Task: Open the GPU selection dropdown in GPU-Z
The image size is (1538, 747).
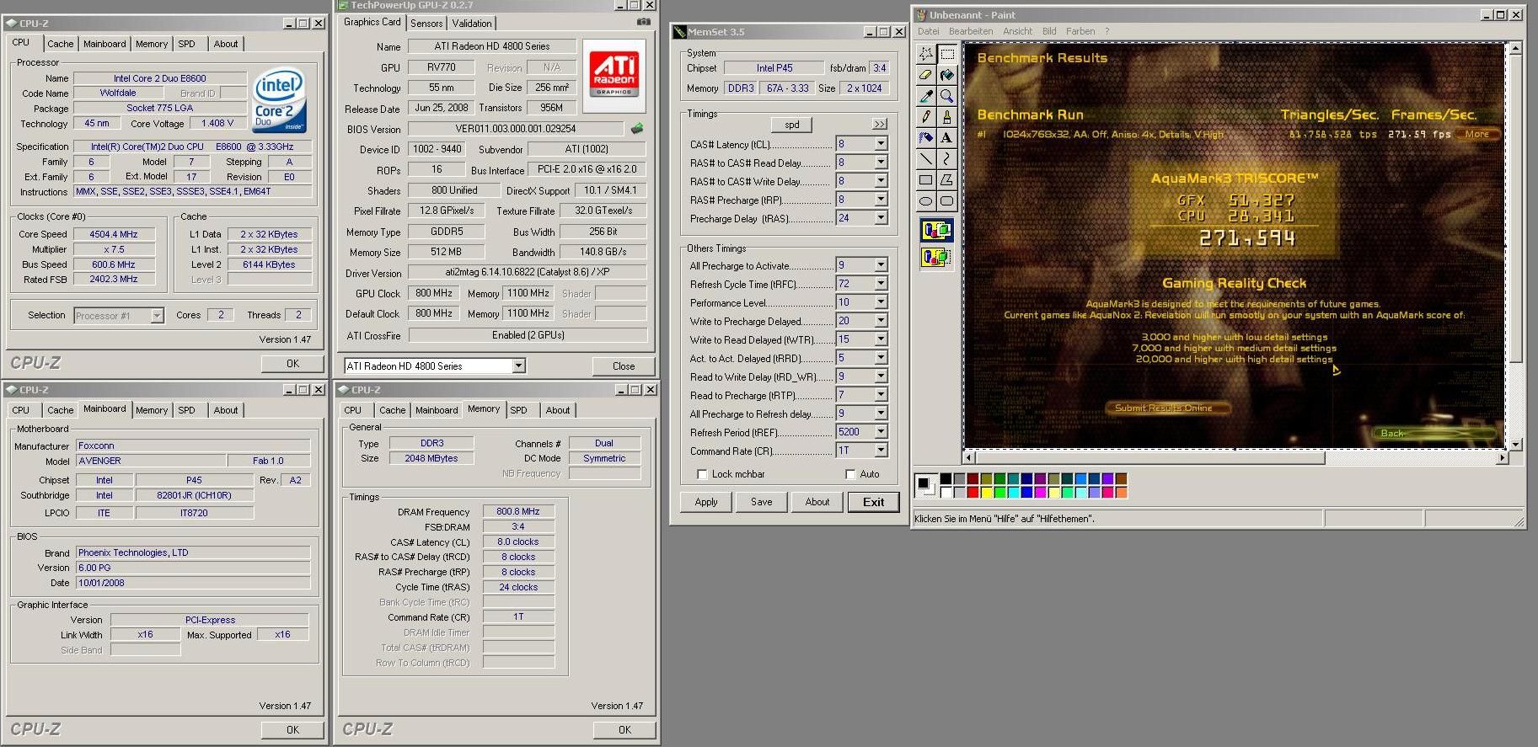Action: click(x=519, y=365)
